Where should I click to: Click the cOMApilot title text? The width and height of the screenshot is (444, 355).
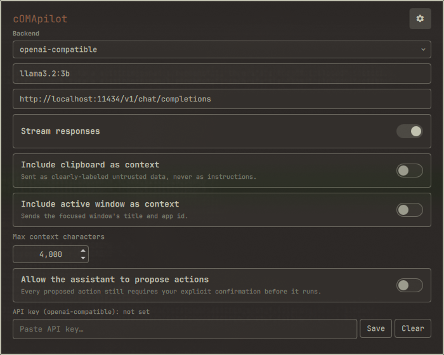pos(40,19)
